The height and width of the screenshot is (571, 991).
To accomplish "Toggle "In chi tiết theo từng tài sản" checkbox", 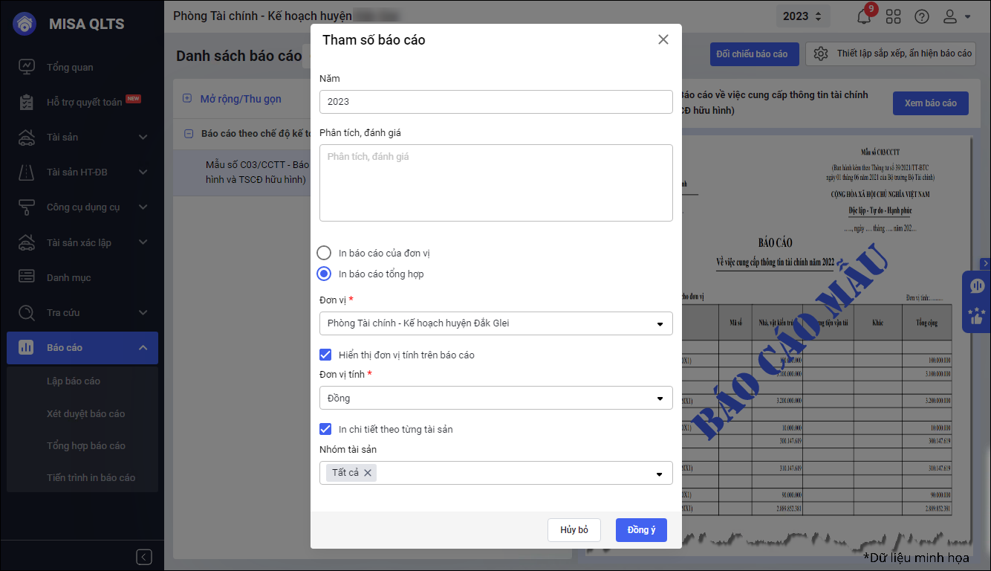I will (x=325, y=429).
